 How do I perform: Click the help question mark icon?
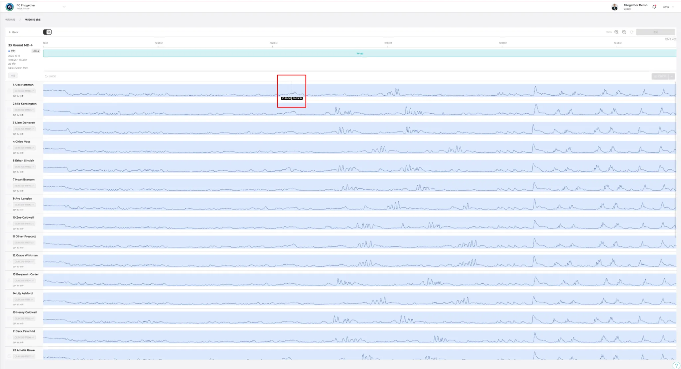pyautogui.click(x=676, y=365)
